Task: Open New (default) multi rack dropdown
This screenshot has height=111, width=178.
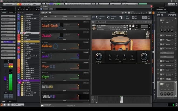Action: [x=112, y=22]
